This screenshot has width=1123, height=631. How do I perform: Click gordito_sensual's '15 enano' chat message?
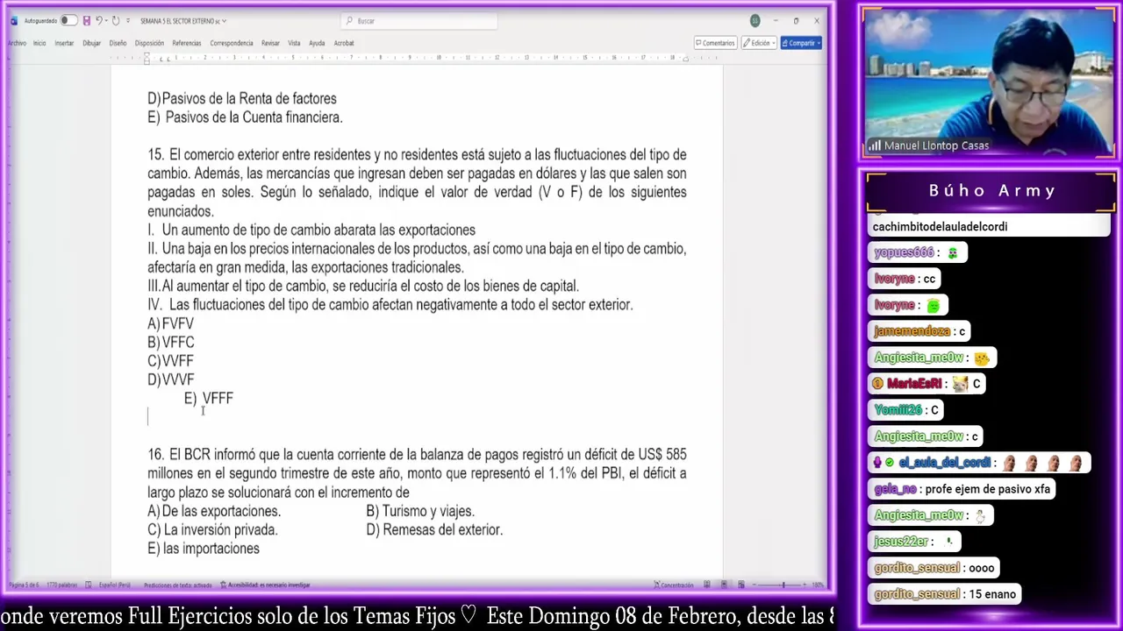pos(992,594)
